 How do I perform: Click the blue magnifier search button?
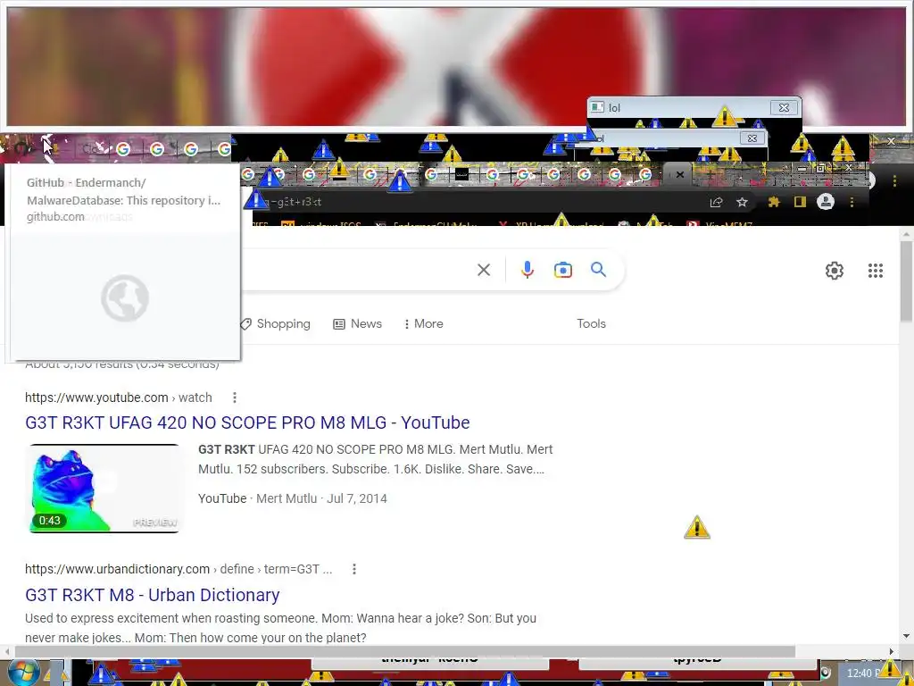[x=598, y=270]
